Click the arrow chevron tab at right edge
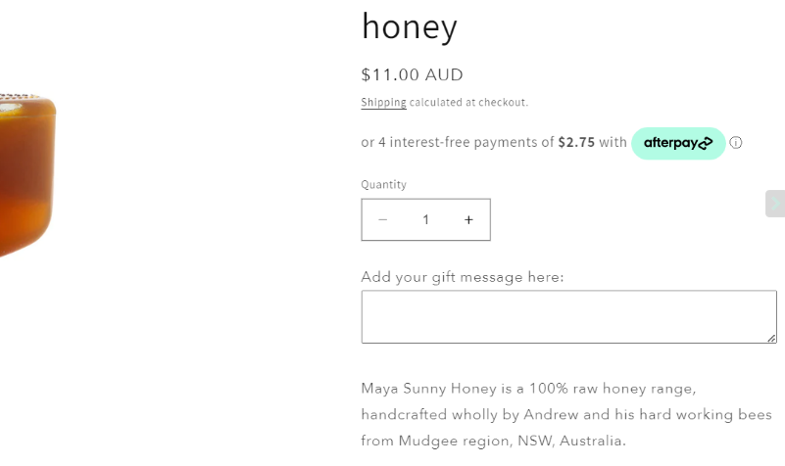 tap(774, 204)
